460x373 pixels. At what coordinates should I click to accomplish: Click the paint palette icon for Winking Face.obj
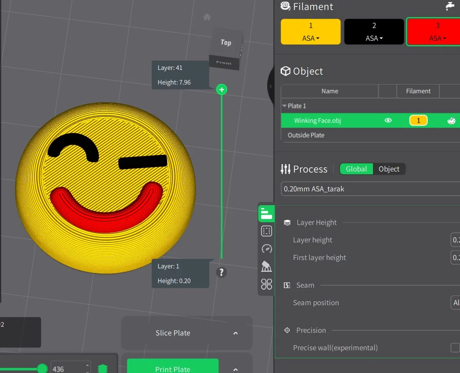point(451,121)
